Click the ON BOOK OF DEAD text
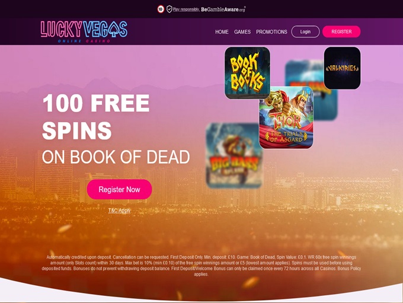This screenshot has height=303, width=403. [x=116, y=157]
